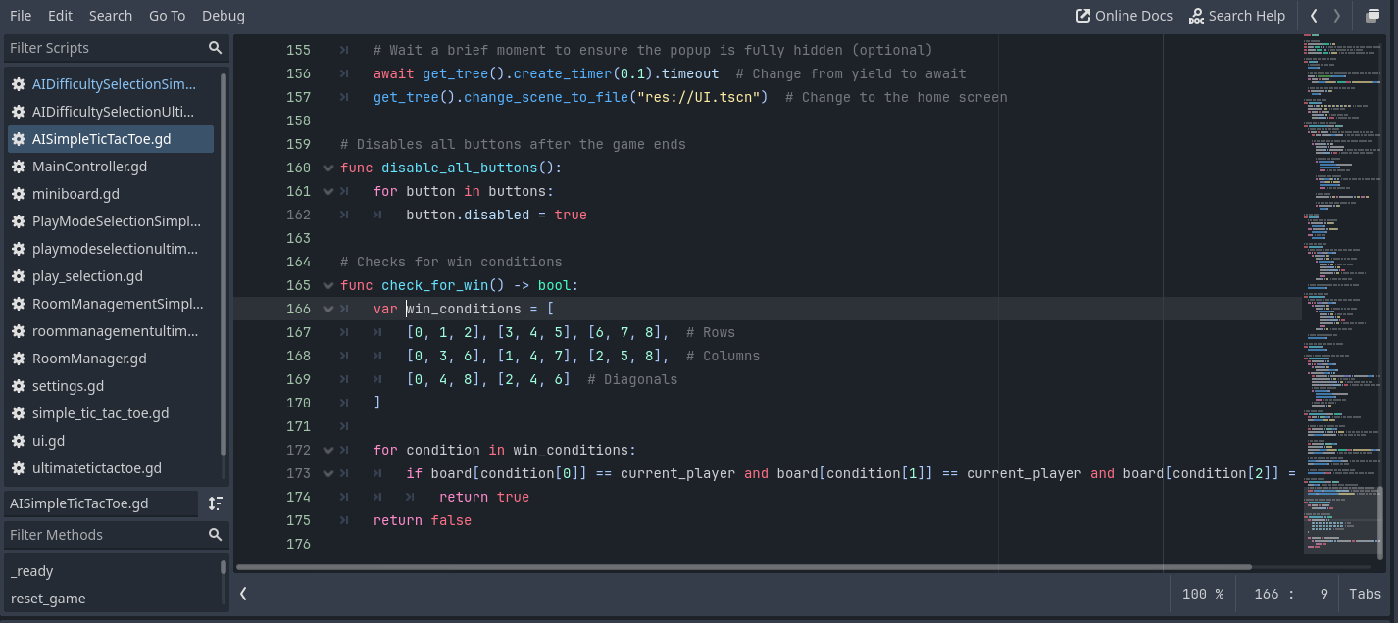Open PlayModeSelectionSimpl... script
1398x623 pixels.
(111, 221)
